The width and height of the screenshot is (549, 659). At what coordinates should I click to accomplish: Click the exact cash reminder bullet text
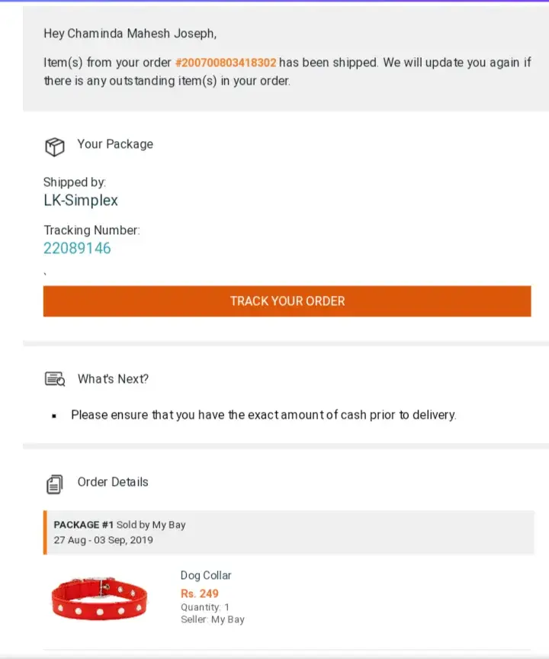pyautogui.click(x=263, y=415)
